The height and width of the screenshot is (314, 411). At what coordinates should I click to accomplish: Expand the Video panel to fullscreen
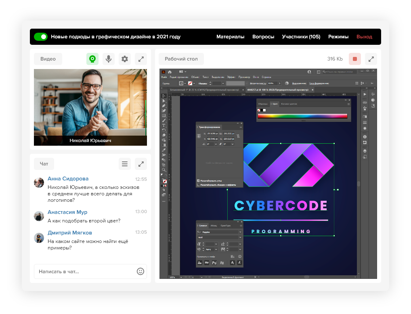141,59
